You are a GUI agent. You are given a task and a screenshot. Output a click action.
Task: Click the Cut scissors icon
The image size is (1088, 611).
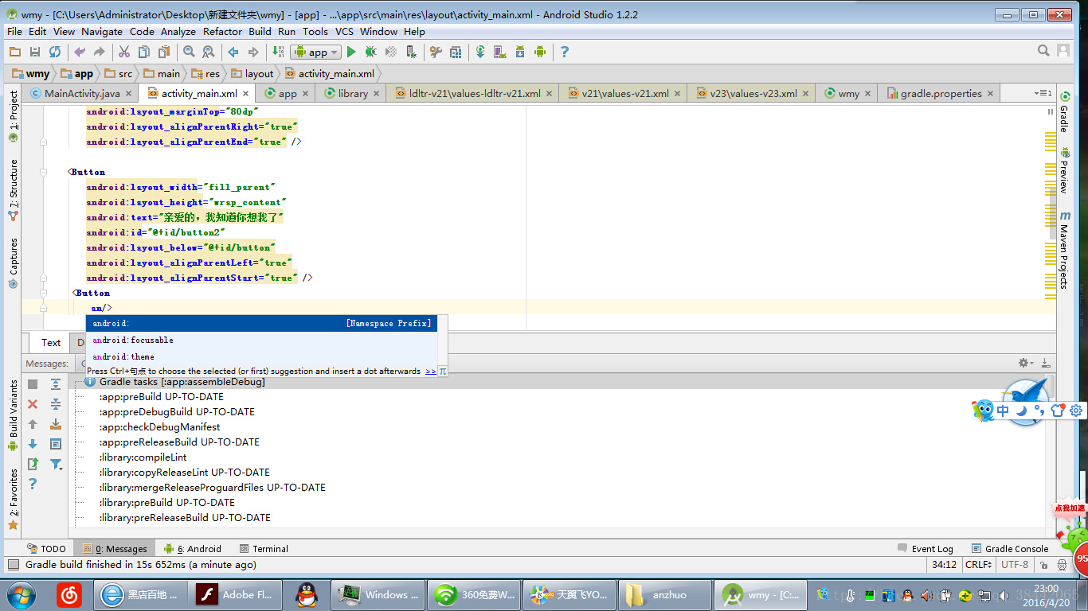coord(124,52)
